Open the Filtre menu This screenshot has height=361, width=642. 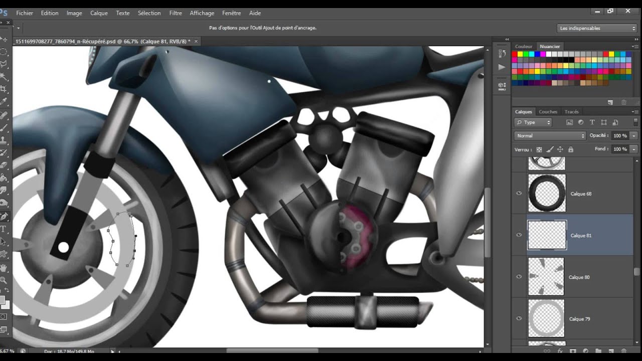click(x=176, y=13)
